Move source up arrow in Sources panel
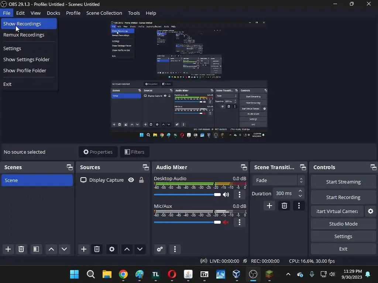This screenshot has width=378, height=283. point(127,249)
